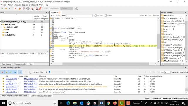
Task: Toggle the grey diagnostics filter button
Action: (x=20, y=72)
